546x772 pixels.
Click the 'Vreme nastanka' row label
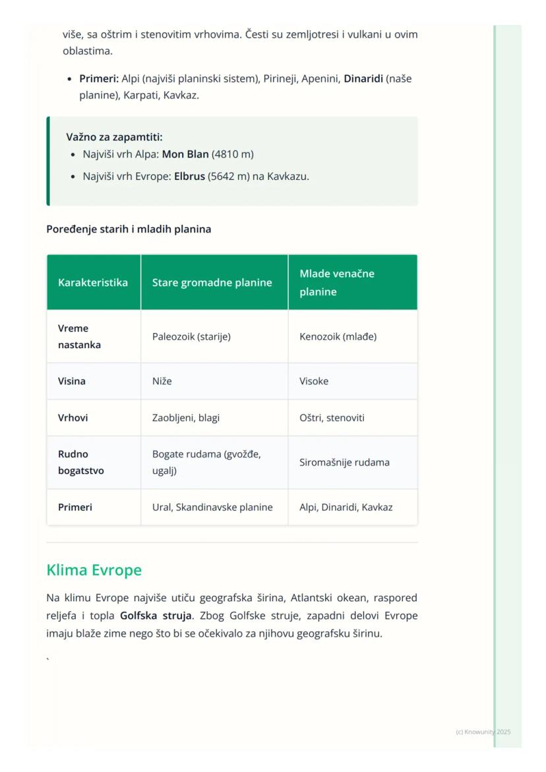[78, 336]
